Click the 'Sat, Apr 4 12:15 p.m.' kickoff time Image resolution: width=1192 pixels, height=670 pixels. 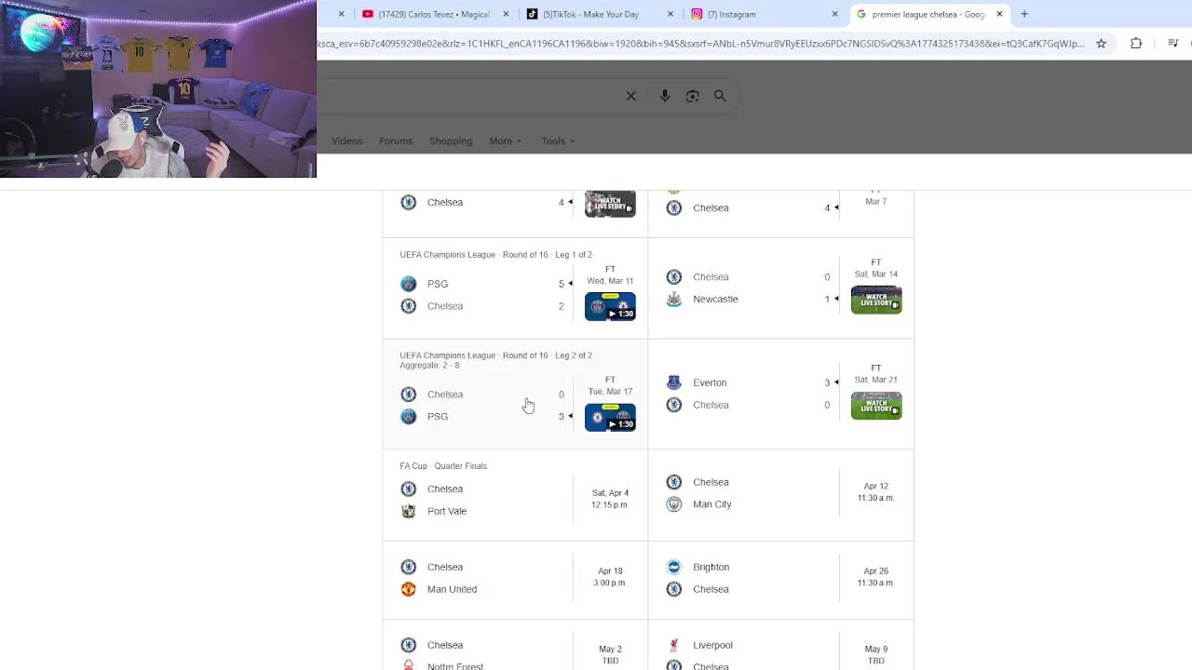(x=610, y=499)
